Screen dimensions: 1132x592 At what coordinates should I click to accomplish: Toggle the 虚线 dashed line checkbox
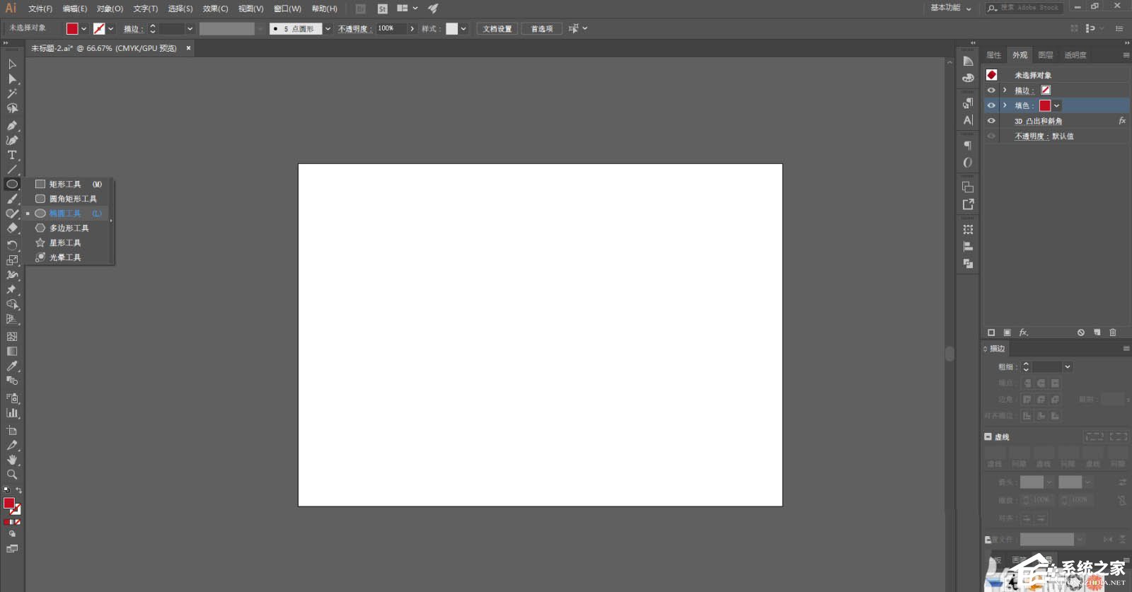(x=988, y=437)
